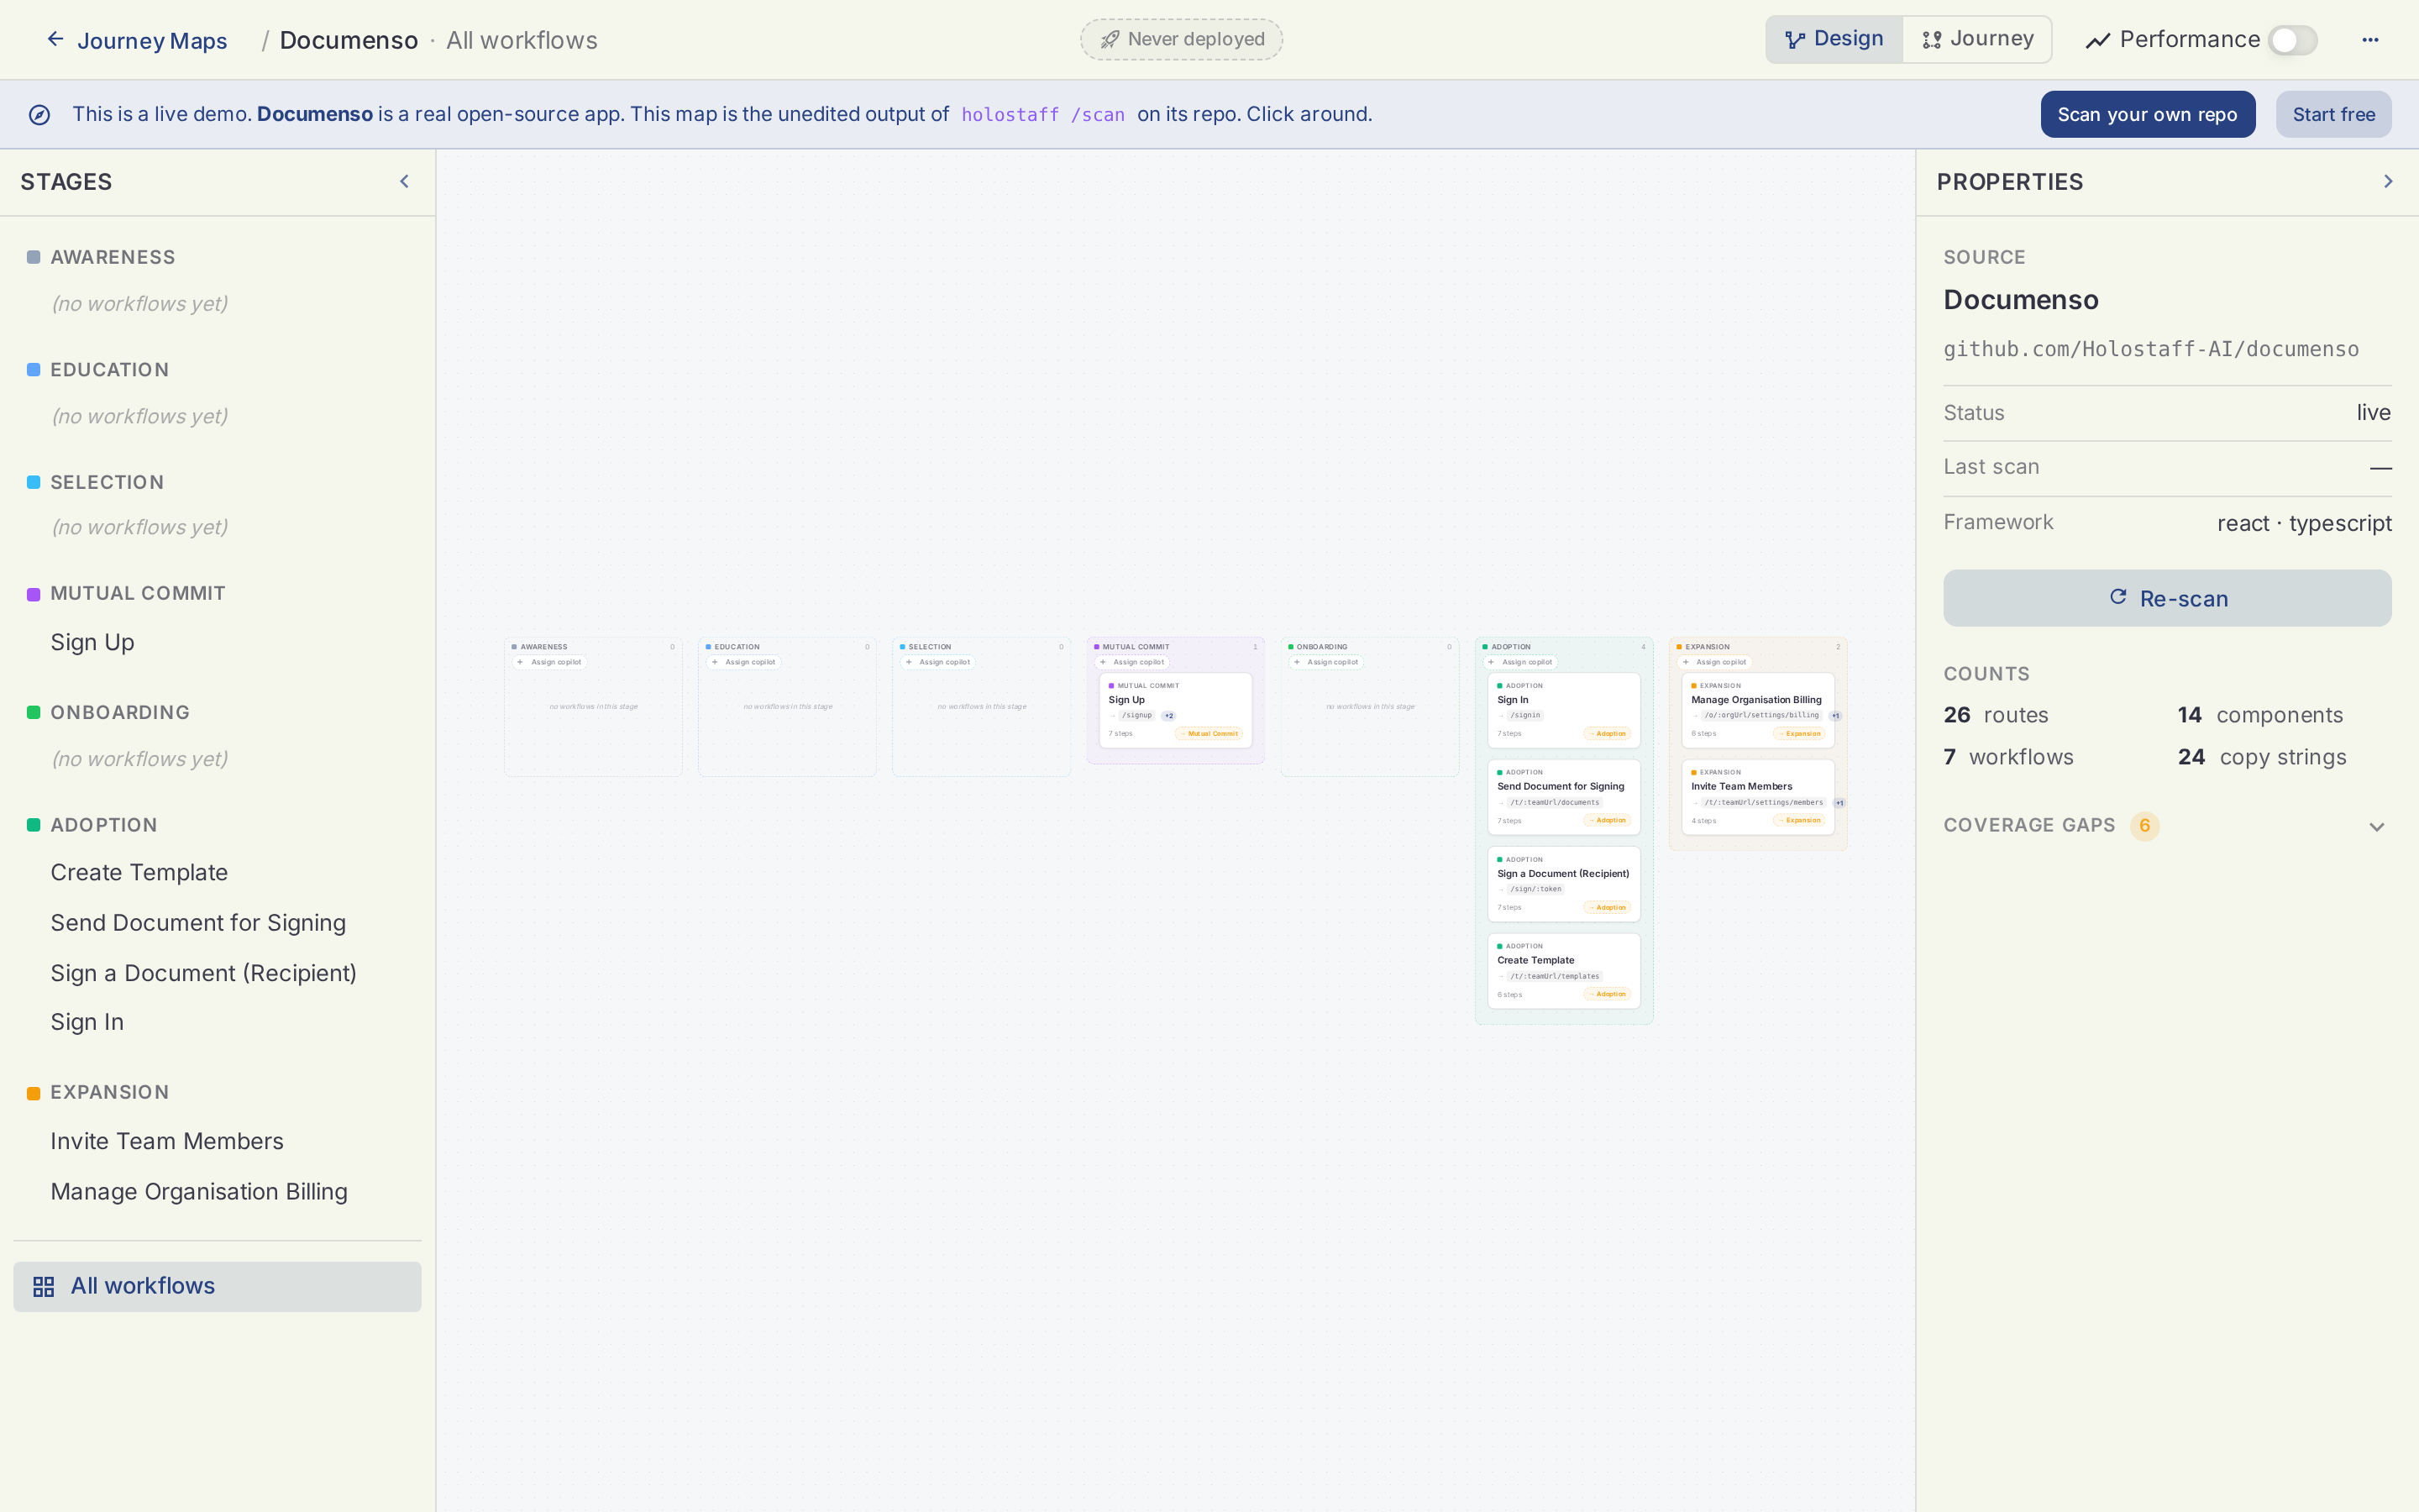This screenshot has height=1512, width=2419.
Task: Click the holostaff /scan code text in banner
Action: 1042,115
